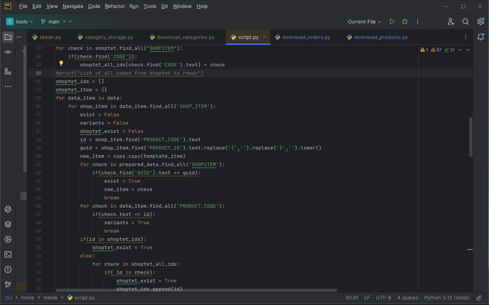Screen dimensions: 489x305
Task: Open Current File run configuration dropdown
Action: tap(364, 22)
